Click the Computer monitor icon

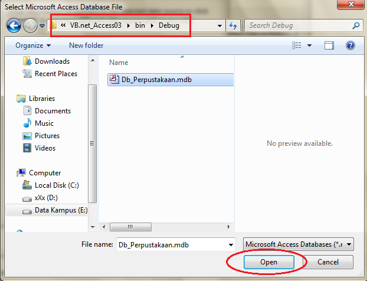(x=21, y=173)
